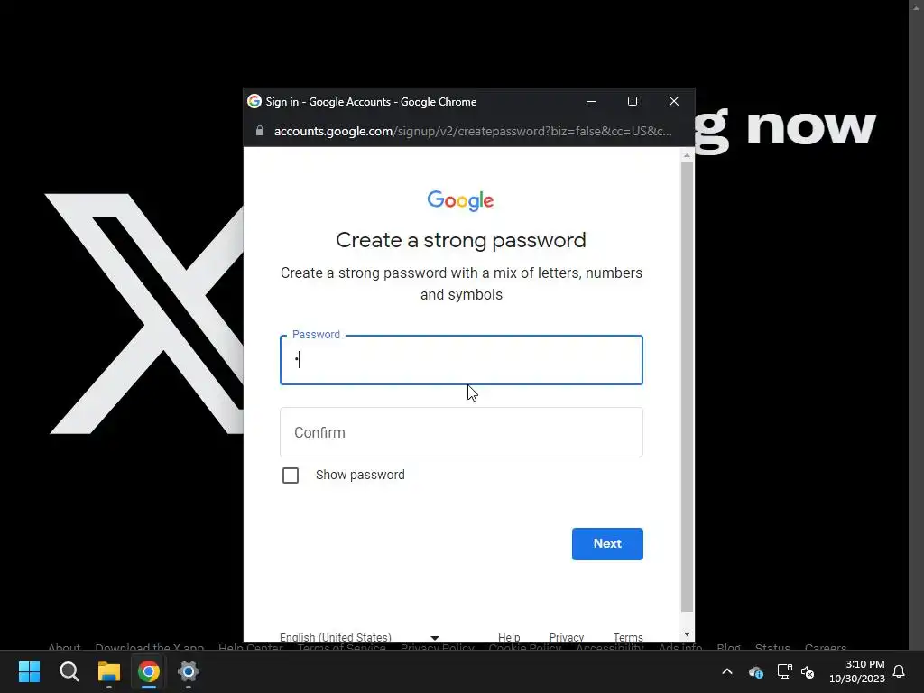Show hidden tray icons chevron
The image size is (924, 693).
click(x=727, y=671)
